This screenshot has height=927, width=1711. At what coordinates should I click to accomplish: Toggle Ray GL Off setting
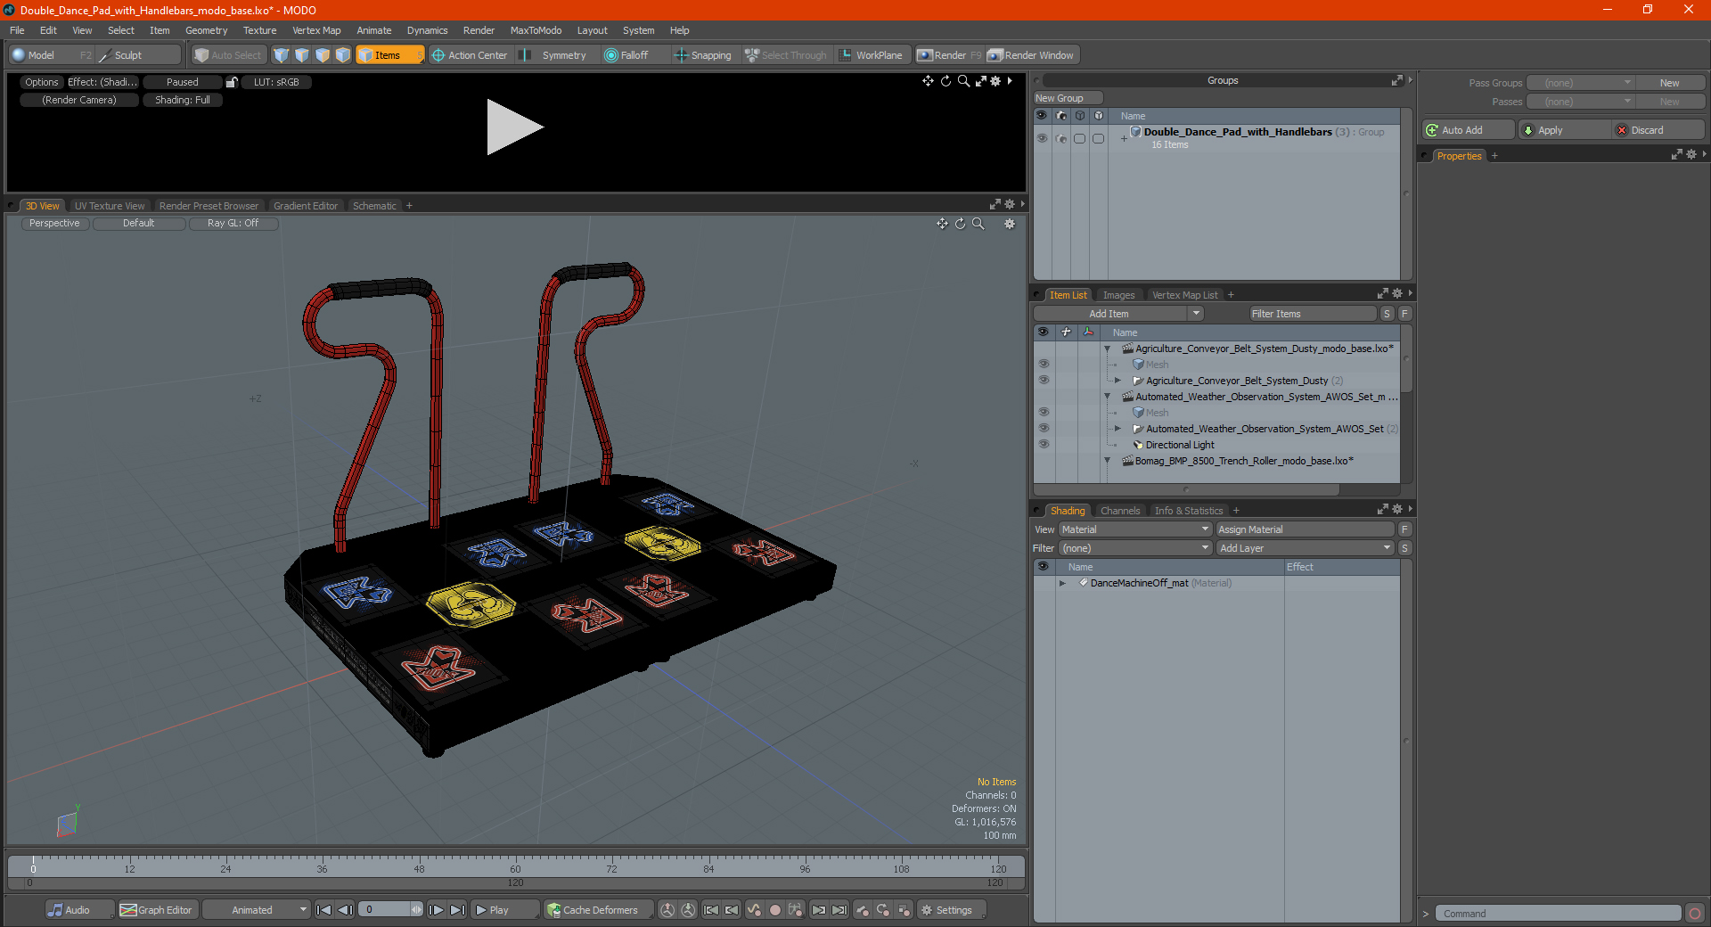pos(233,224)
